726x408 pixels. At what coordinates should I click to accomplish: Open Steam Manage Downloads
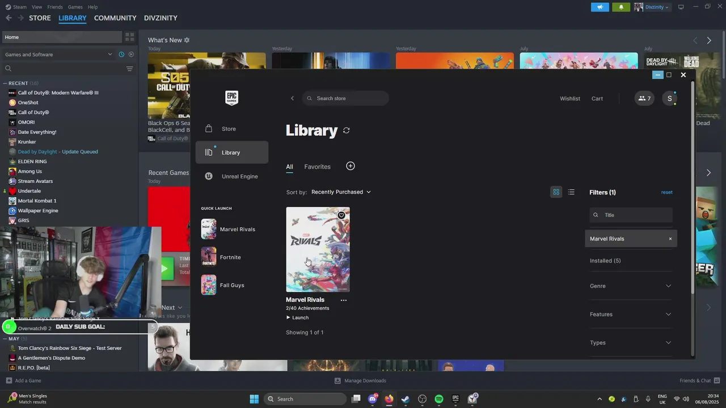pyautogui.click(x=360, y=381)
